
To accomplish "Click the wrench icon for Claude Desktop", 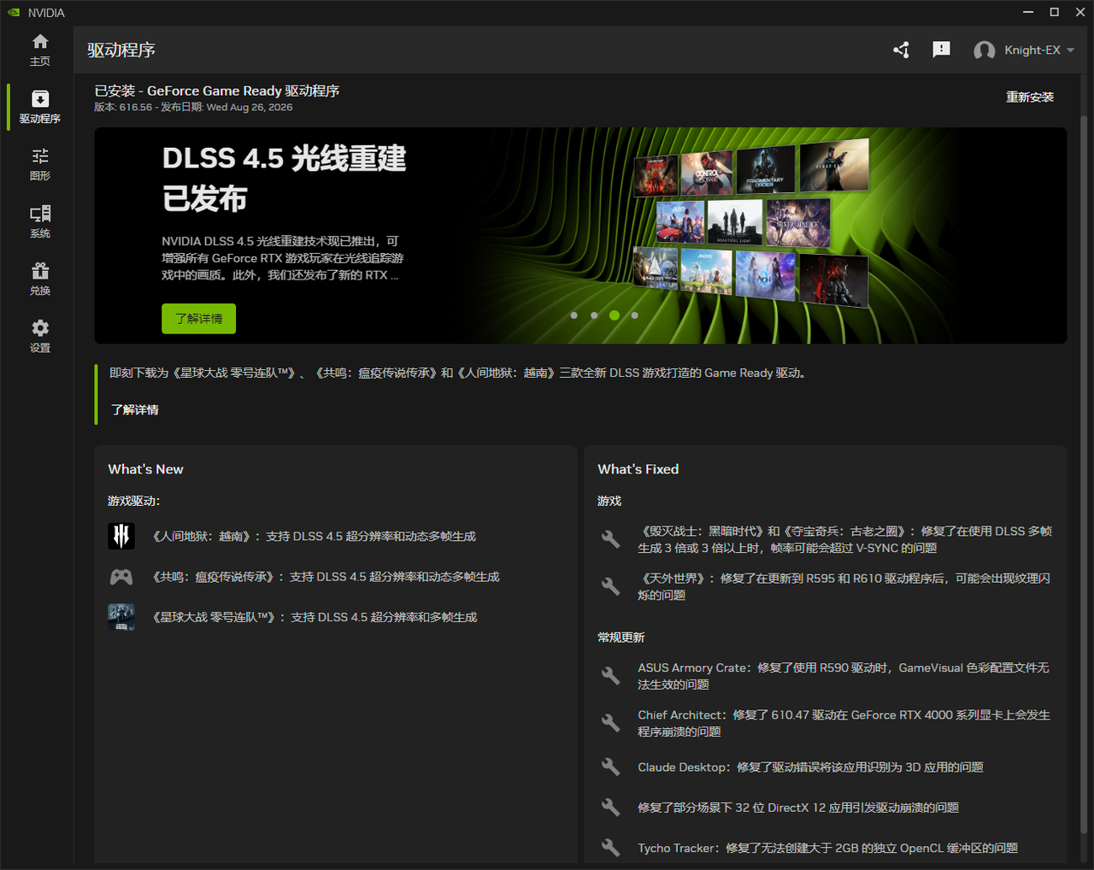I will pos(610,767).
